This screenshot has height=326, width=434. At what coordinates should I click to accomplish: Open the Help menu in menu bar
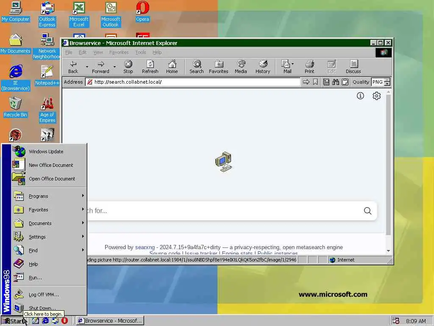coord(157,52)
